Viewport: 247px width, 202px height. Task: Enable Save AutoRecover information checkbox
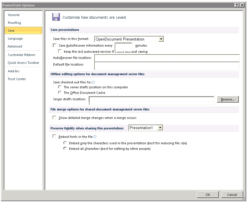coord(55,45)
